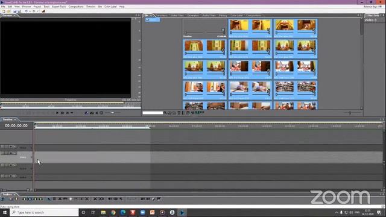This screenshot has height=217, width=386.
Task: Open the Bin menu
Action: pyautogui.click(x=100, y=7)
